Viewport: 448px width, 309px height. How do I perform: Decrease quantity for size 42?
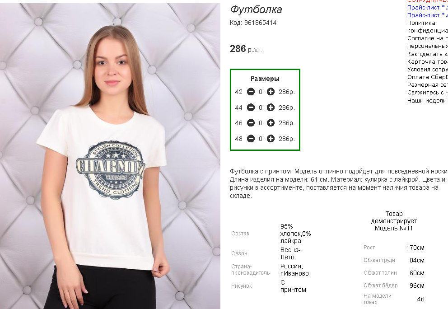pos(251,92)
